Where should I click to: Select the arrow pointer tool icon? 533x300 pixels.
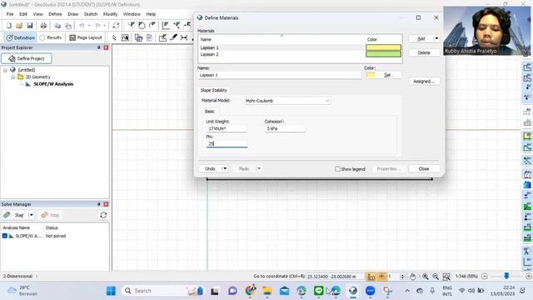tap(114, 37)
